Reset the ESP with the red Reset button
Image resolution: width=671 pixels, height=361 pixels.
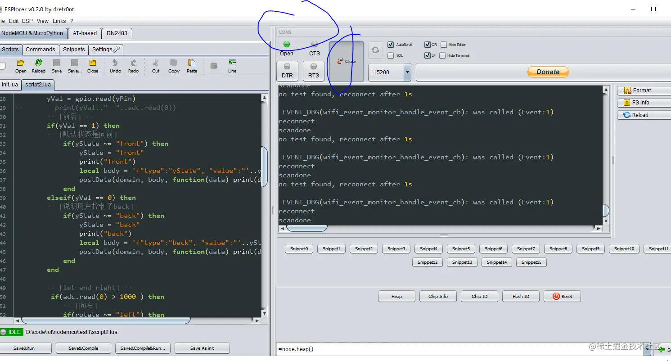[562, 296]
